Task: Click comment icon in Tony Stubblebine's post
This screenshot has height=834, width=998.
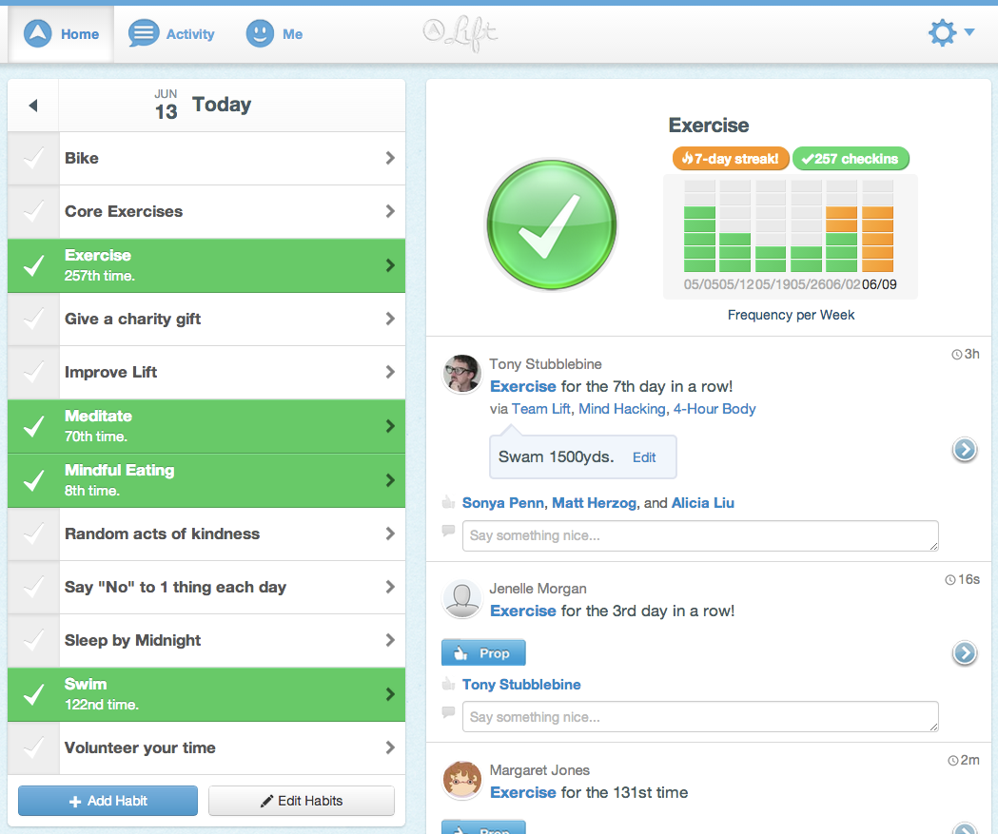Action: click(448, 531)
